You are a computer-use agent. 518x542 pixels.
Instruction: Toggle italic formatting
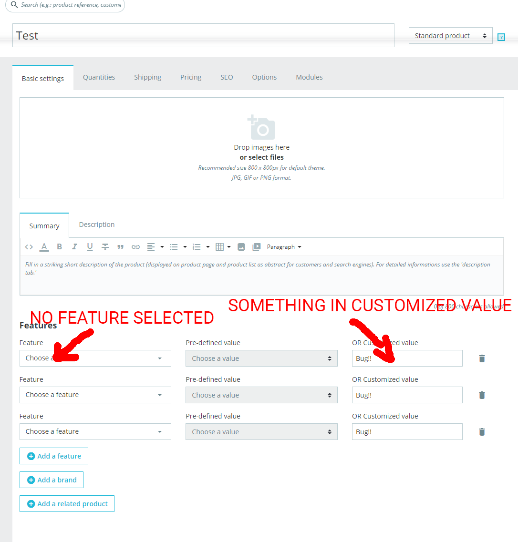tap(74, 247)
